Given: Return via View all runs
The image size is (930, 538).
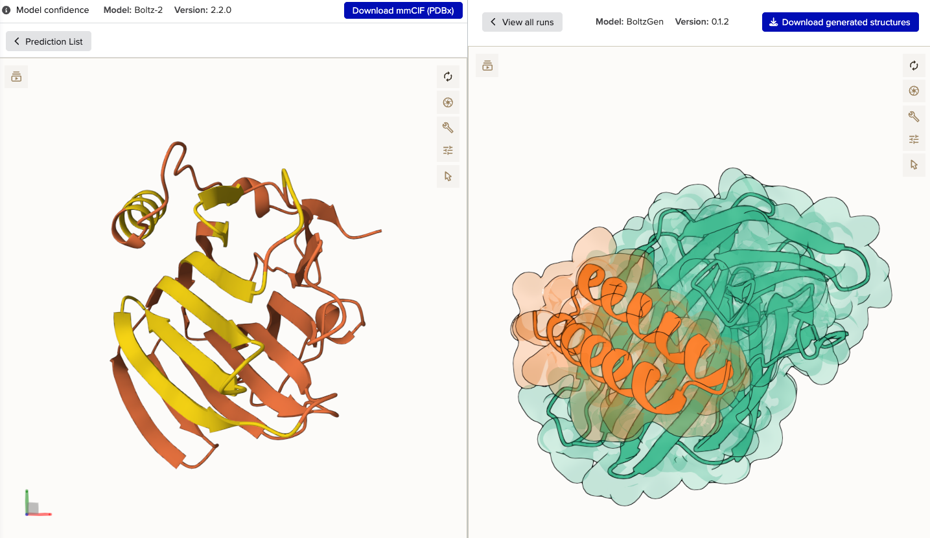Looking at the screenshot, I should pyautogui.click(x=522, y=22).
